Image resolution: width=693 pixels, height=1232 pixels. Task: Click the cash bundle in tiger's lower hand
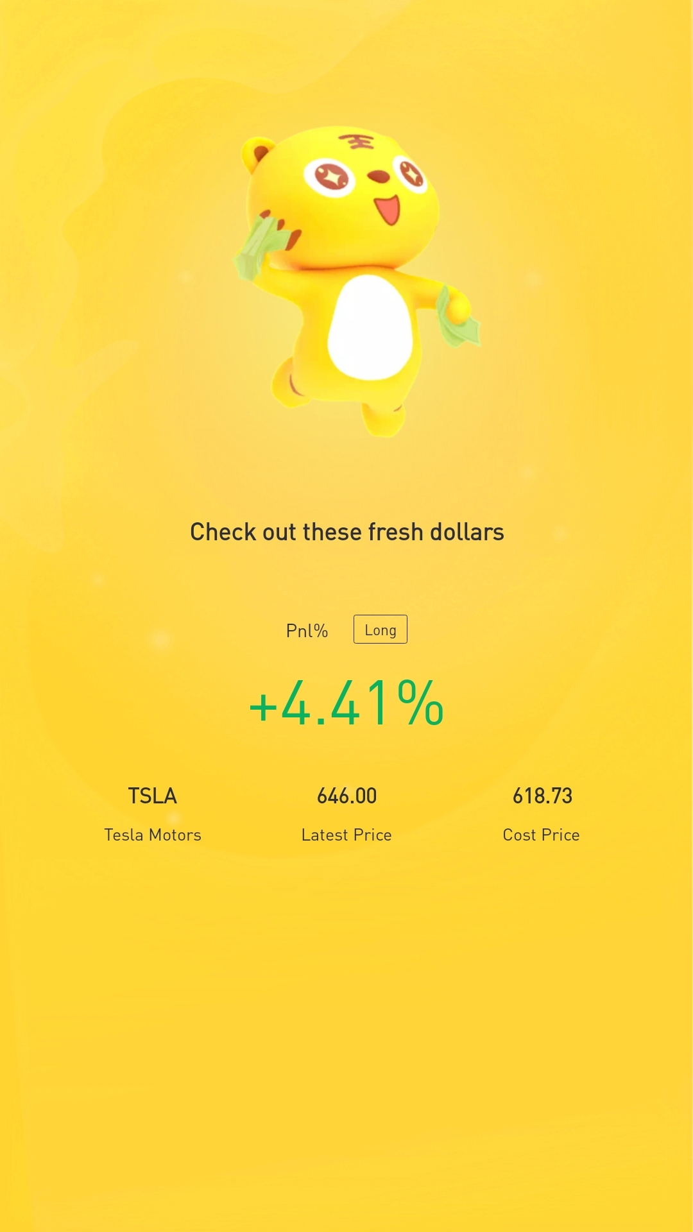click(459, 317)
